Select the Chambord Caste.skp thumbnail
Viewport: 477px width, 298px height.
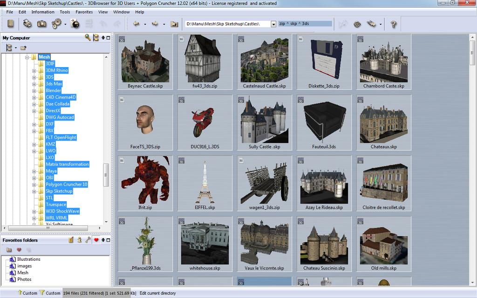[x=383, y=61]
